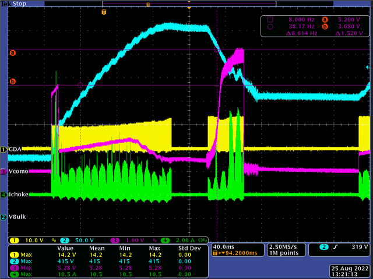Click channel 4 Max measurement row
The height and width of the screenshot is (279, 373).
(x=108, y=274)
